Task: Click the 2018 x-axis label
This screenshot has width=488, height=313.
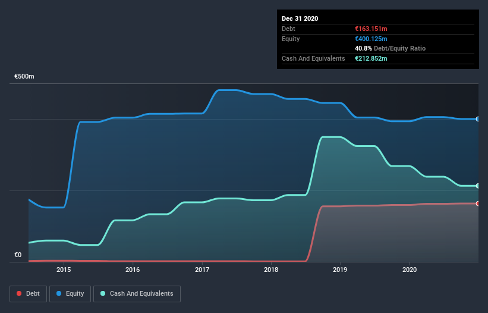Action: [271, 270]
